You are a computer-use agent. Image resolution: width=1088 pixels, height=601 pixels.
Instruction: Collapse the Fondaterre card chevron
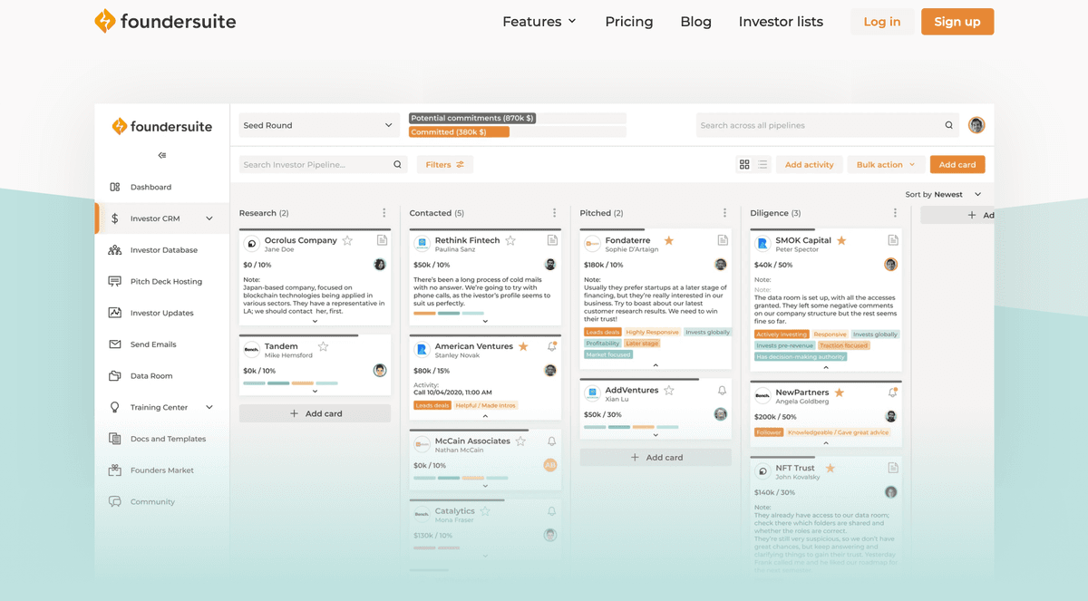pyautogui.click(x=656, y=365)
